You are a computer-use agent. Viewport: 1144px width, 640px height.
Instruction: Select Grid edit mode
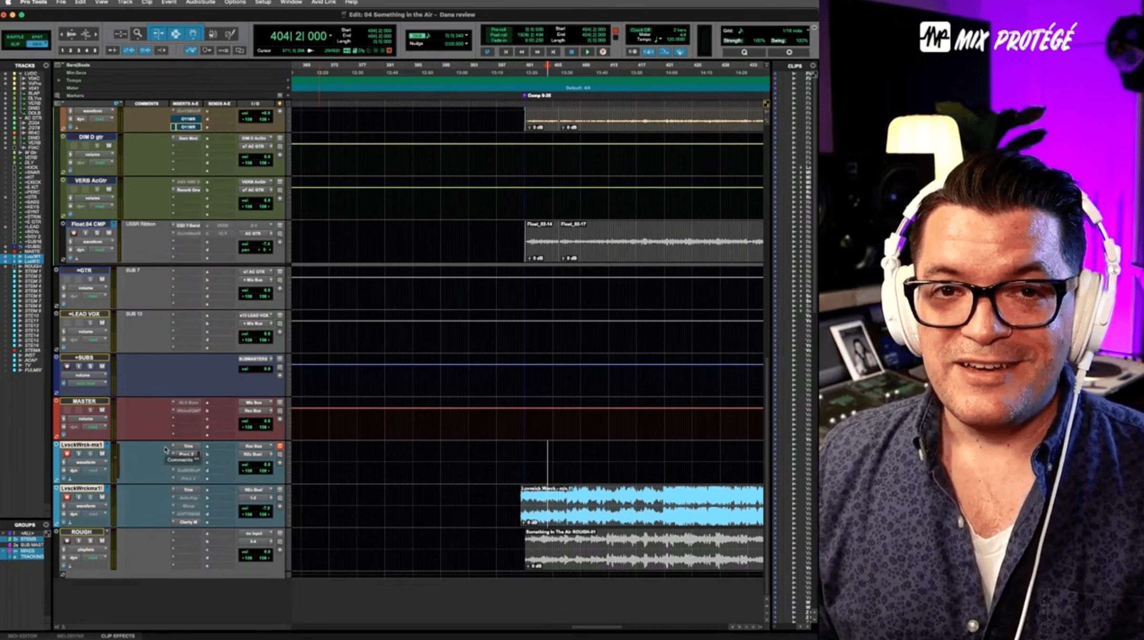(37, 44)
